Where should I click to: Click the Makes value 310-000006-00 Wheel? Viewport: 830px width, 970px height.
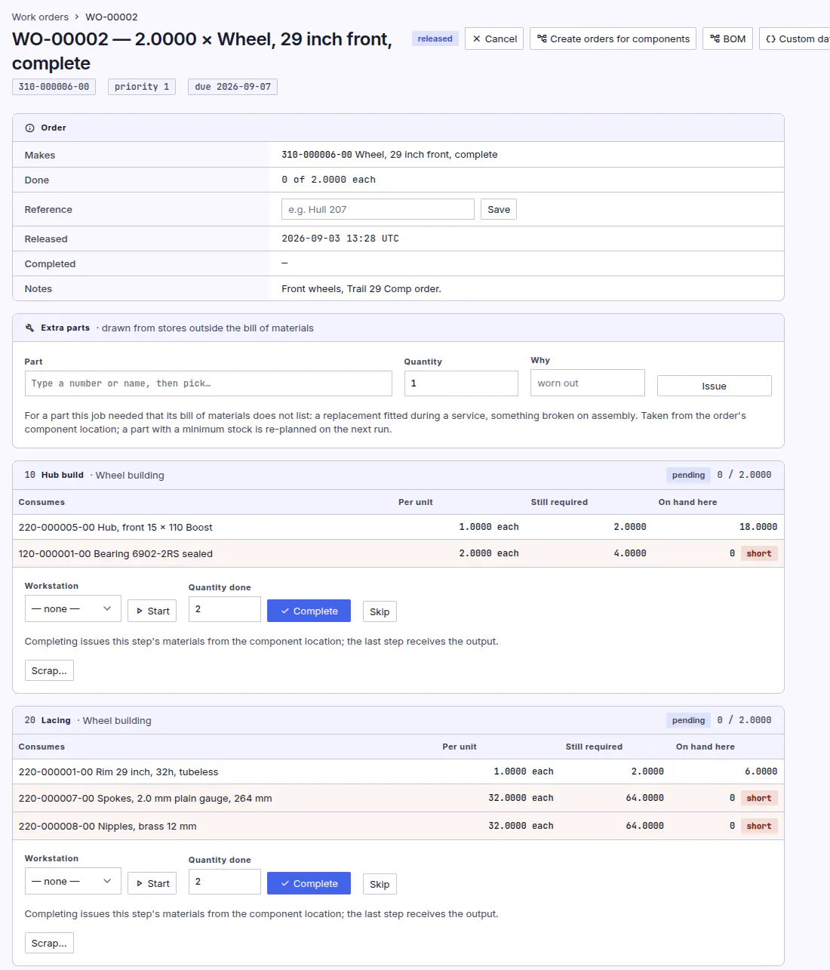[x=389, y=155]
